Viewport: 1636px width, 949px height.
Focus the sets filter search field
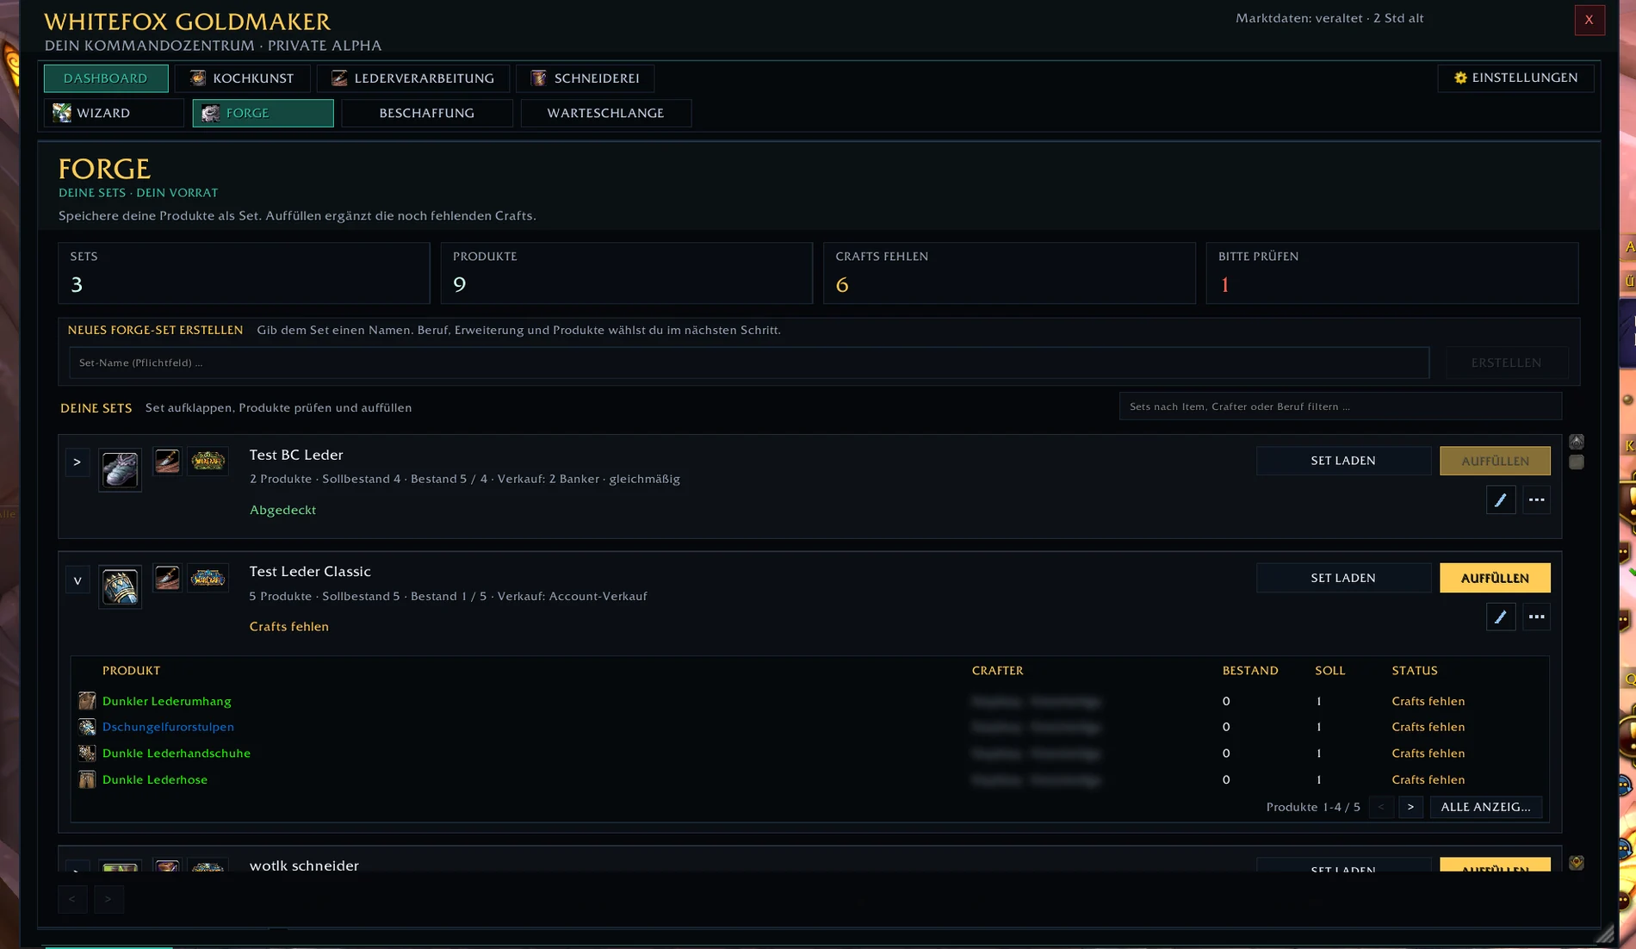pyautogui.click(x=1341, y=406)
